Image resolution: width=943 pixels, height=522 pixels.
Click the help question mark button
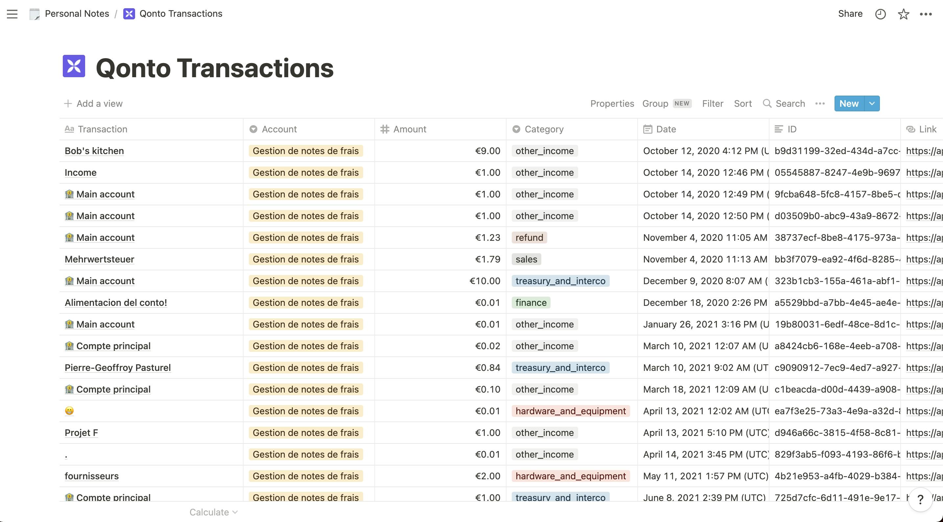(x=920, y=499)
